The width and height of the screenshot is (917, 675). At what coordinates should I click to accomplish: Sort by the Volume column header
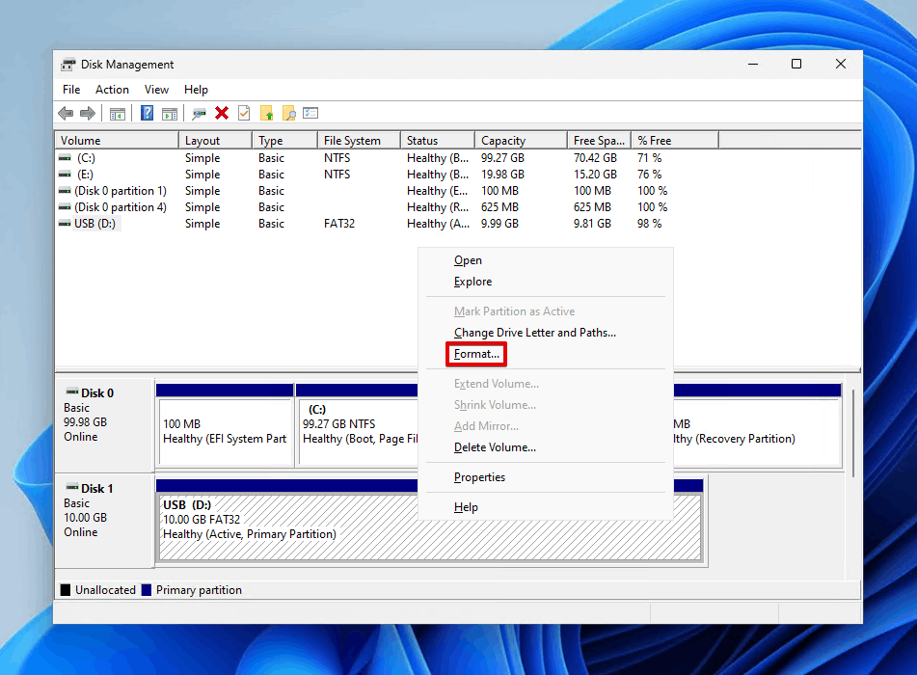(x=117, y=141)
